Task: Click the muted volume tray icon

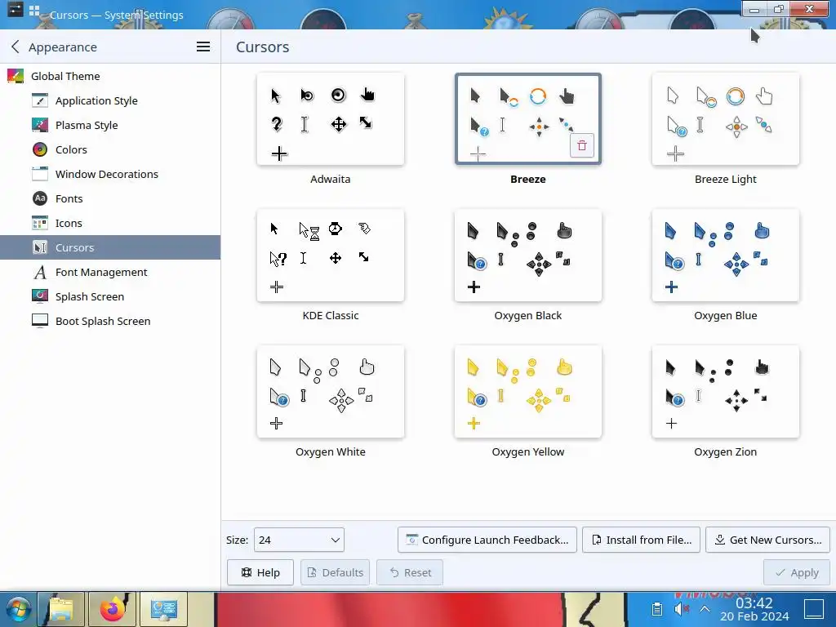Action: coord(681,609)
